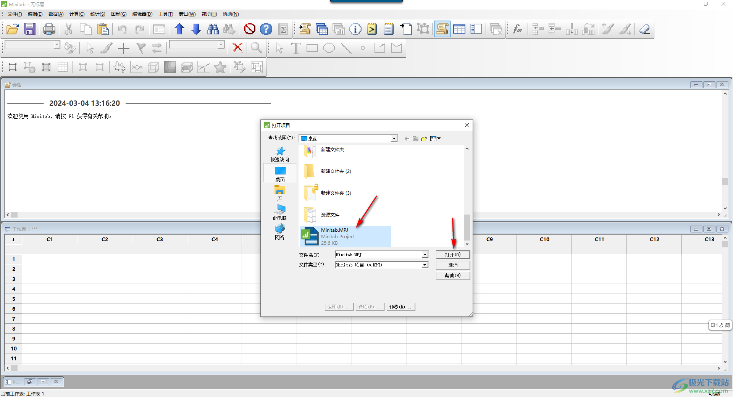Click the Show History icon
This screenshot has width=733, height=397.
point(372,29)
